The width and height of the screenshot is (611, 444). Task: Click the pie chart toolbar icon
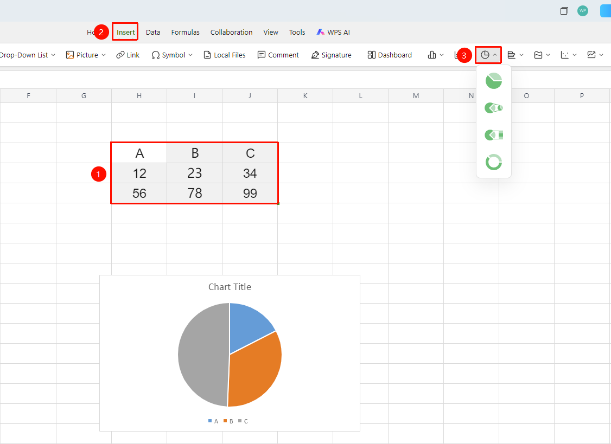(485, 55)
